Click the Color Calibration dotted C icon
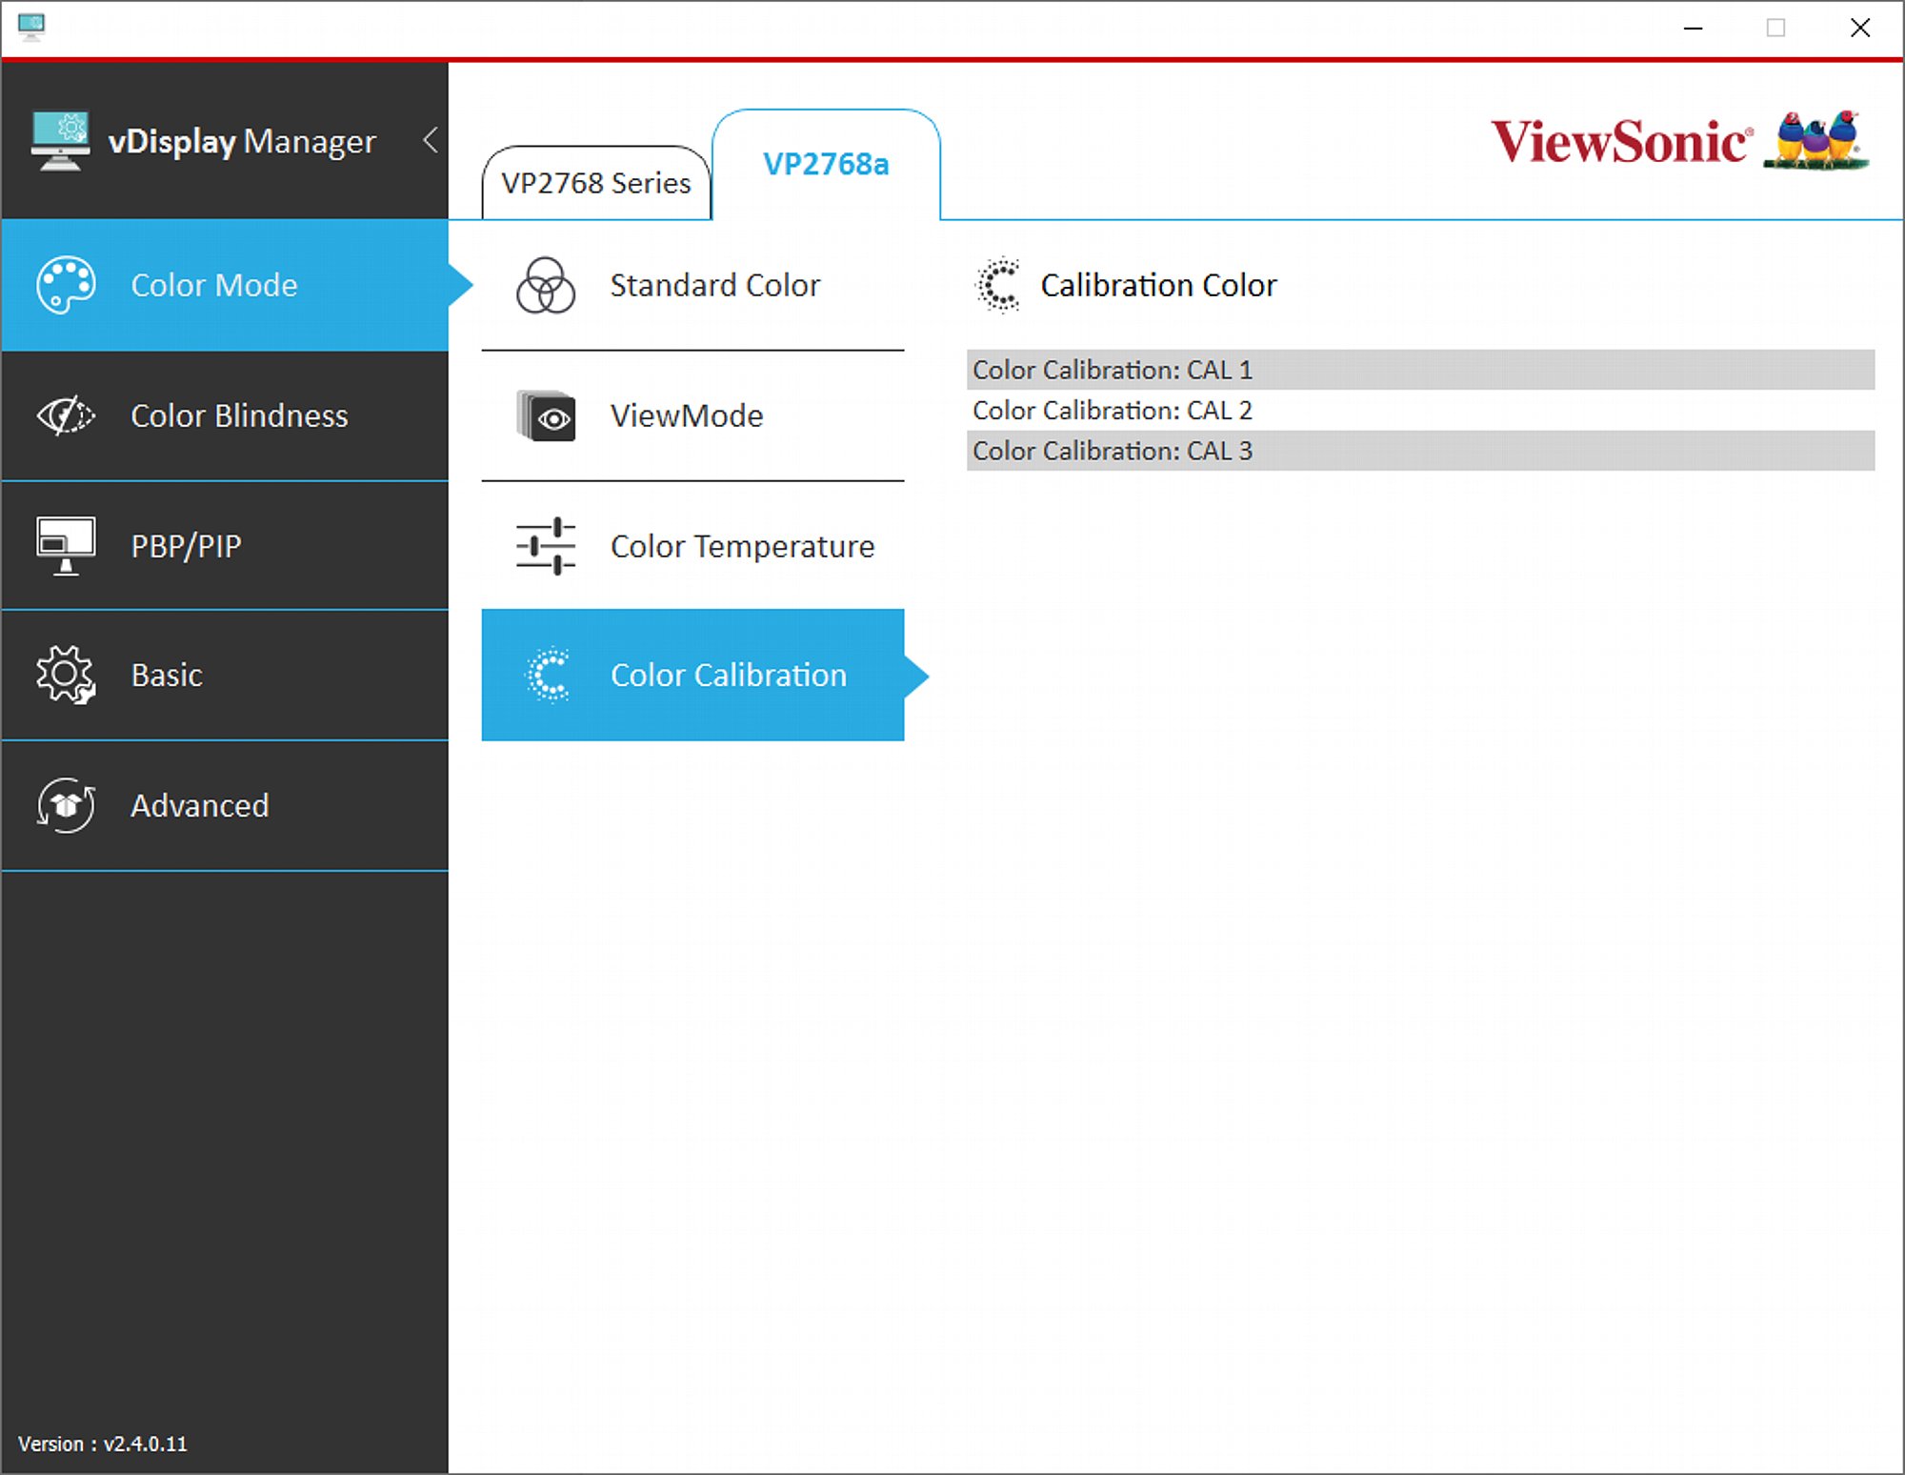Screen dimensions: 1905x1475 [548, 675]
